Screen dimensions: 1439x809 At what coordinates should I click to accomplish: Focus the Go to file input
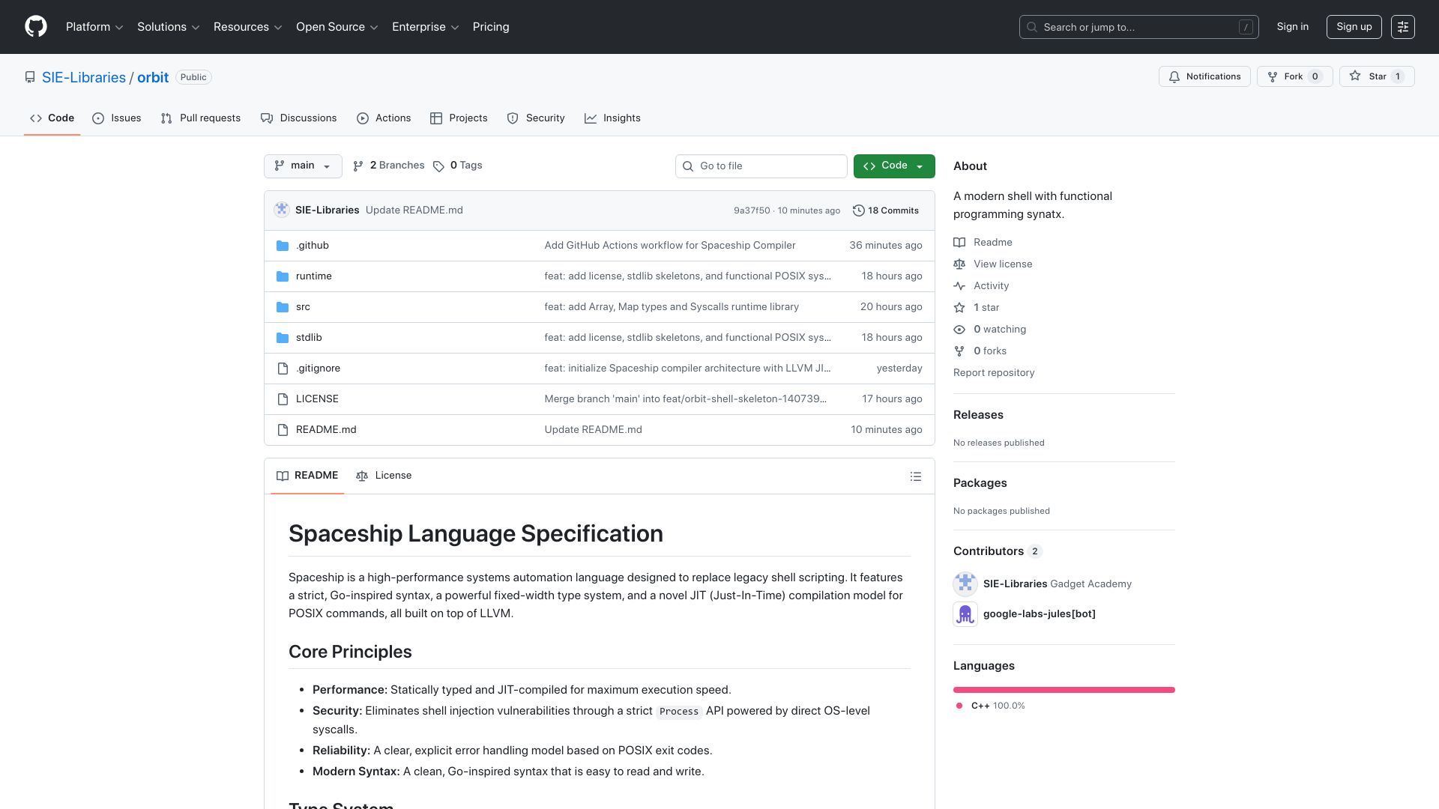(x=761, y=166)
